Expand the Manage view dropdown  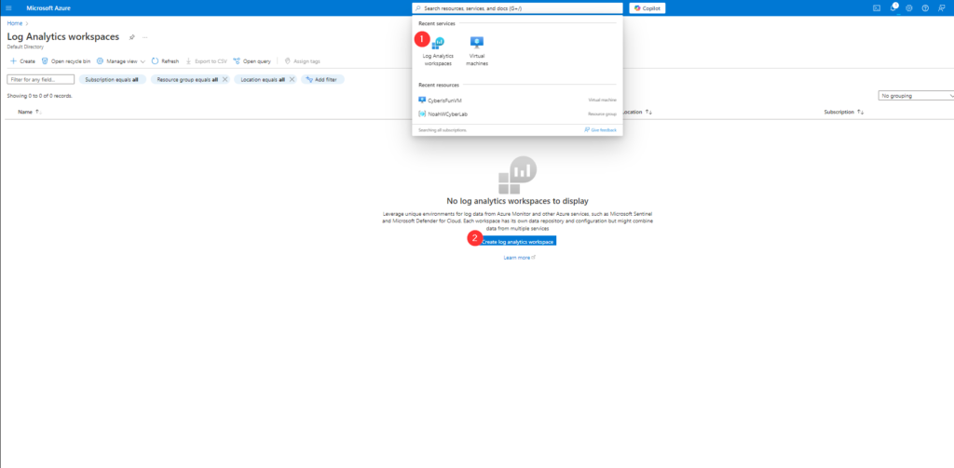(121, 61)
